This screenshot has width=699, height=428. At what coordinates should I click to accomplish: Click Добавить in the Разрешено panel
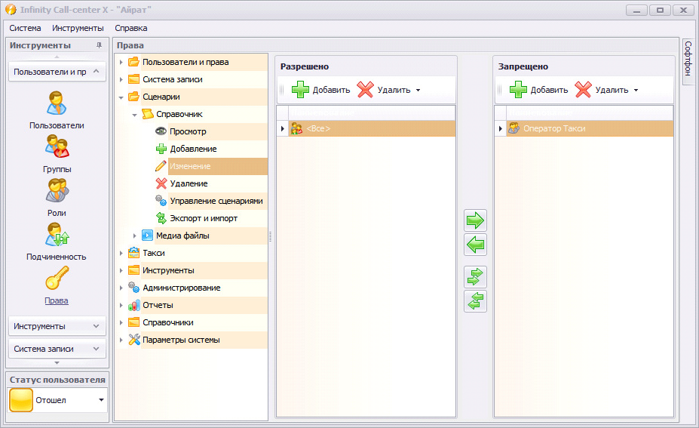(321, 90)
